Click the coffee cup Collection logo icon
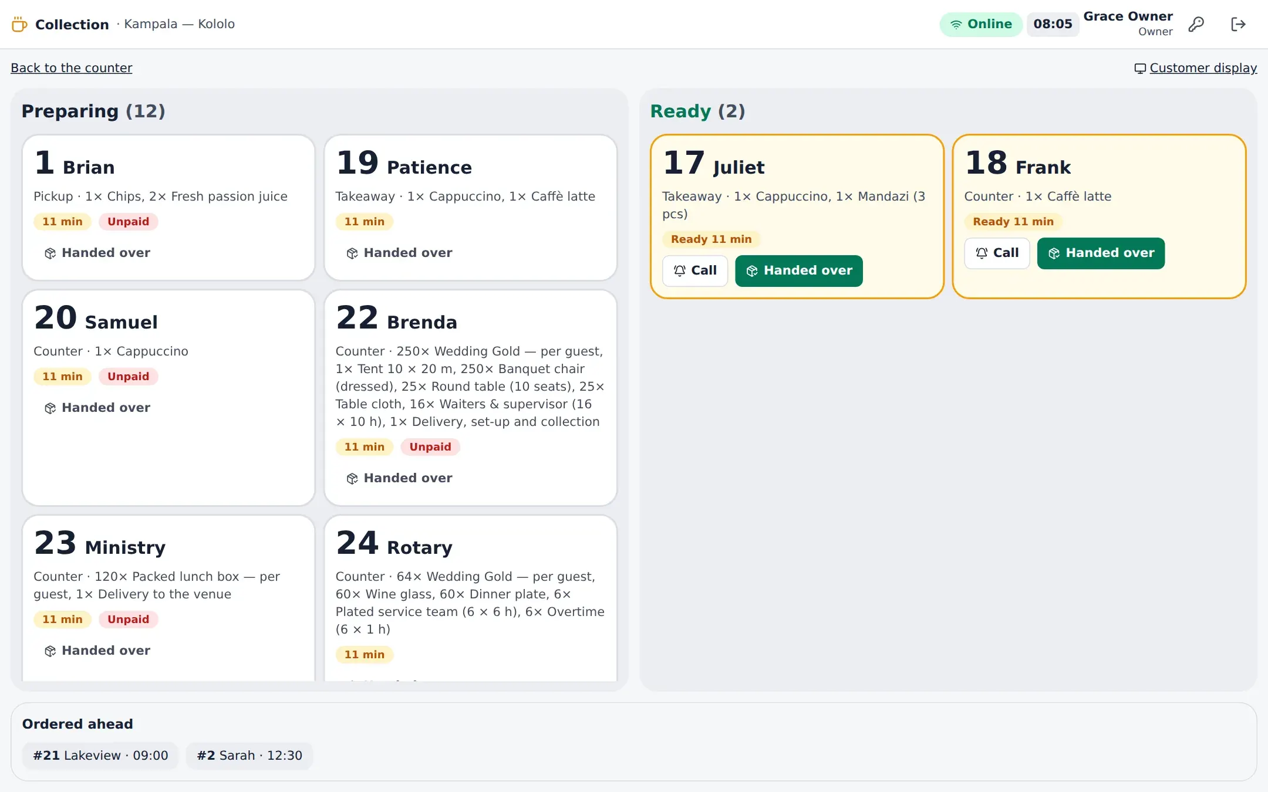The height and width of the screenshot is (792, 1268). coord(19,24)
